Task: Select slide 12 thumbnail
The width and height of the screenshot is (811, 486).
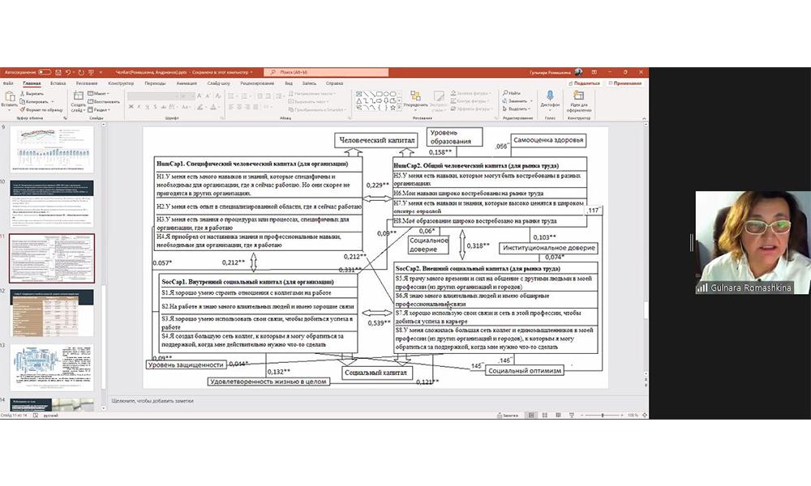Action: click(x=52, y=313)
